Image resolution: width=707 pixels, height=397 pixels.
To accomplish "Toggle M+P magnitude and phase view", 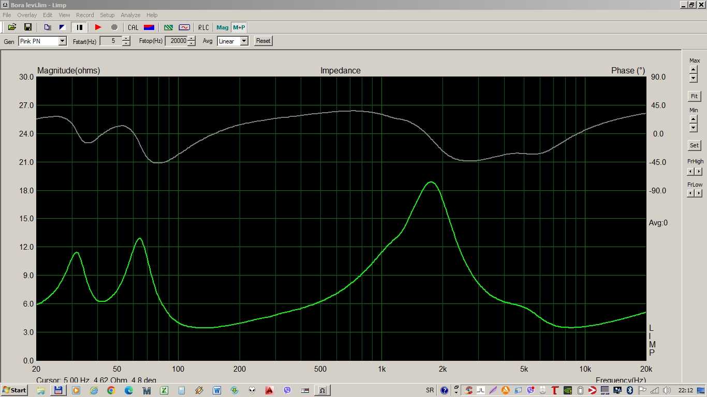I will pyautogui.click(x=239, y=27).
